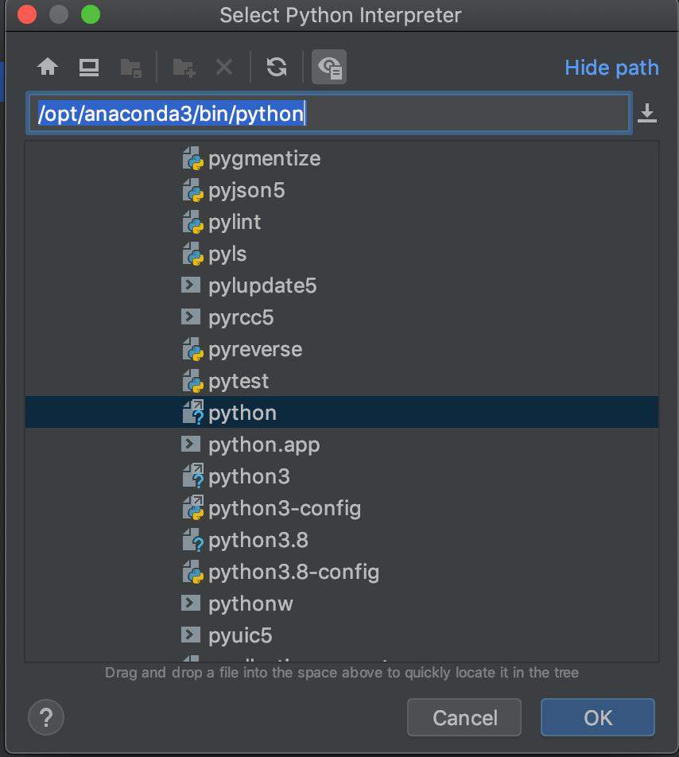Refresh the file tree
Viewport: 679px width, 757px height.
pos(277,67)
